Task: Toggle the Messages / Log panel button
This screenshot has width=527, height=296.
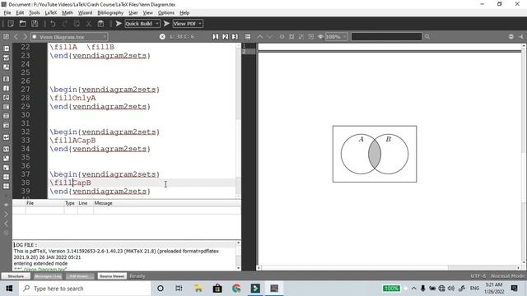Action: click(48, 276)
